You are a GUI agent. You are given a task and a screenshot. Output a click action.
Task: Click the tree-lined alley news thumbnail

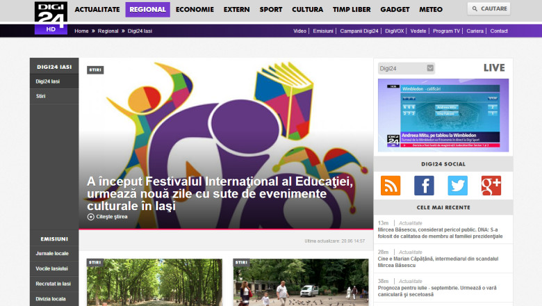tap(154, 282)
